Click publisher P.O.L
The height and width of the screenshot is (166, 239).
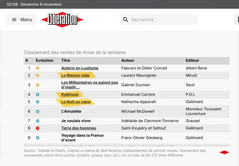coord(190,94)
